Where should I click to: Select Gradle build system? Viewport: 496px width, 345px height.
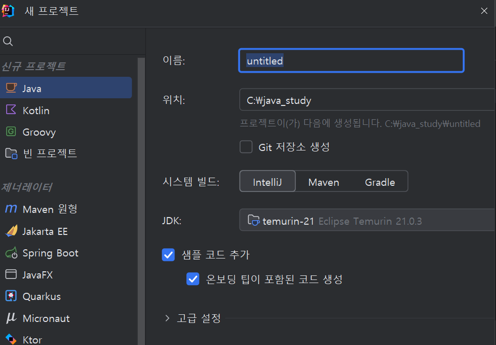click(x=380, y=181)
